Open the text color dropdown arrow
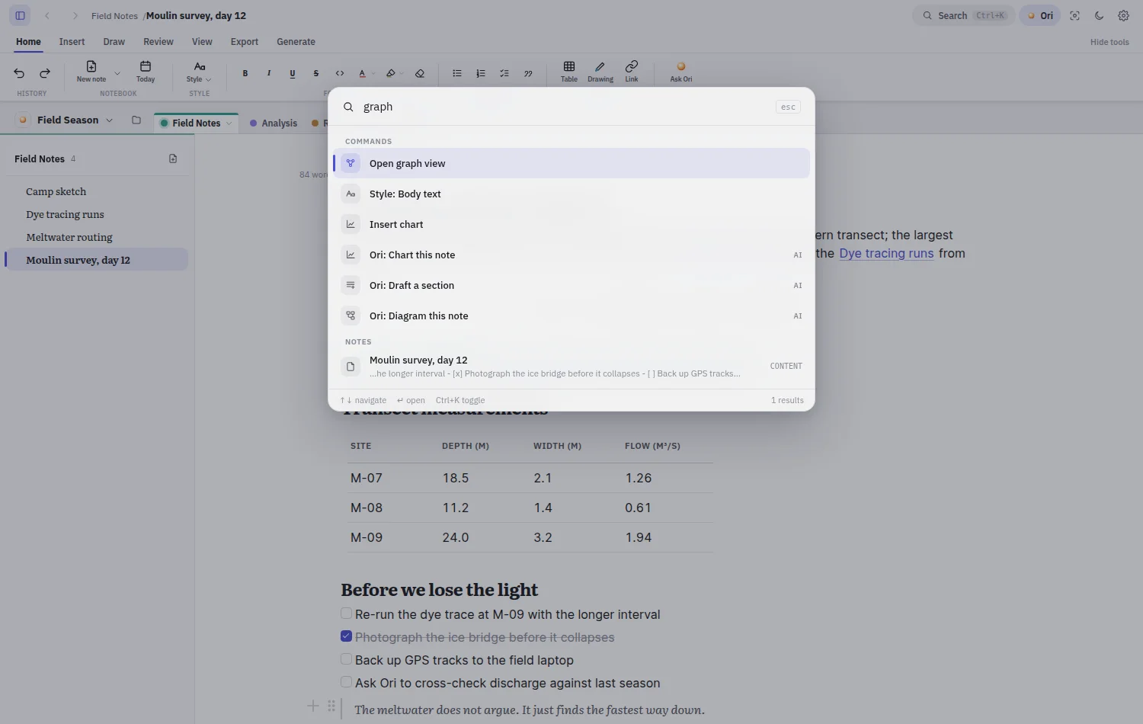 pos(373,74)
